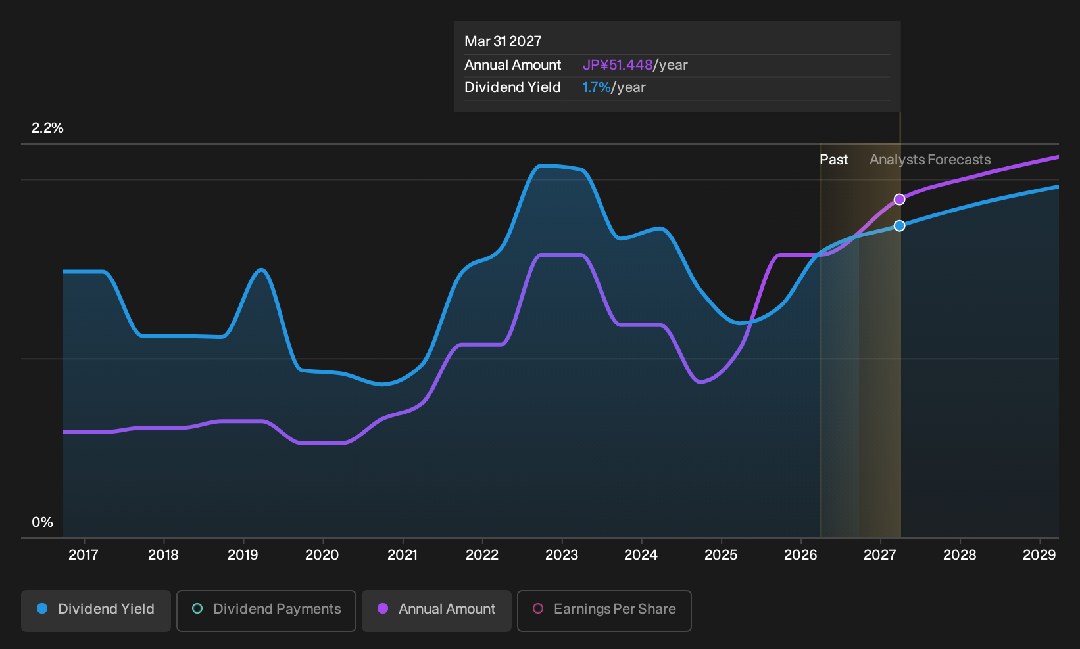Click the 2.2% y-axis label
1080x649 pixels.
pos(47,128)
